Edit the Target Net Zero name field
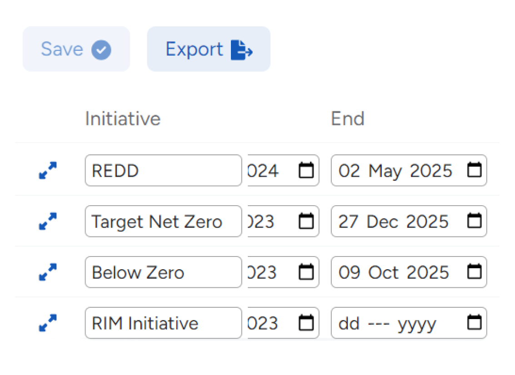 click(x=163, y=222)
